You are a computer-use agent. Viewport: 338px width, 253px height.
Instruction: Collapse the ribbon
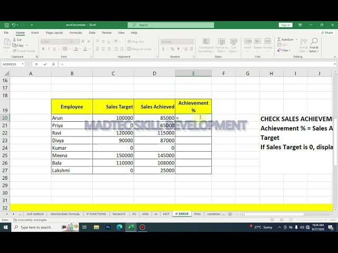pyautogui.click(x=334, y=57)
